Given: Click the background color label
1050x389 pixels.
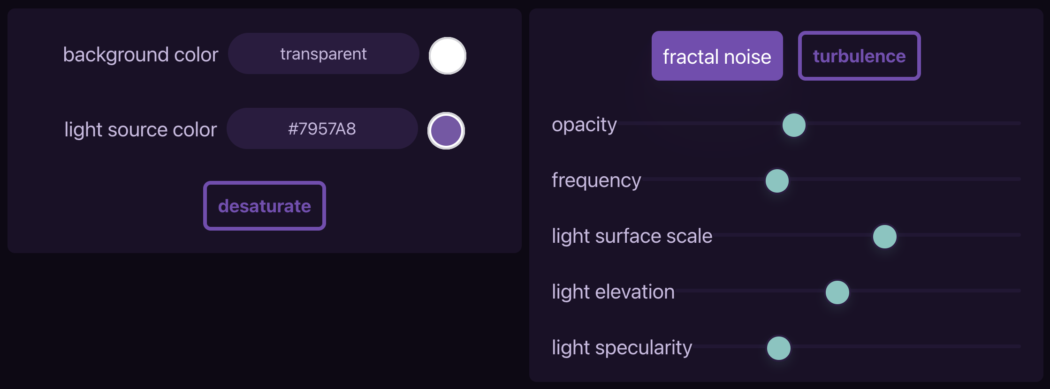Looking at the screenshot, I should click(141, 55).
